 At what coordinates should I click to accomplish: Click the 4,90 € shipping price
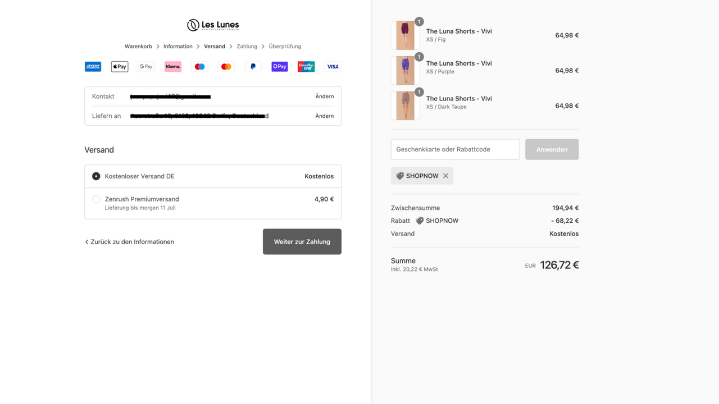pyautogui.click(x=324, y=199)
